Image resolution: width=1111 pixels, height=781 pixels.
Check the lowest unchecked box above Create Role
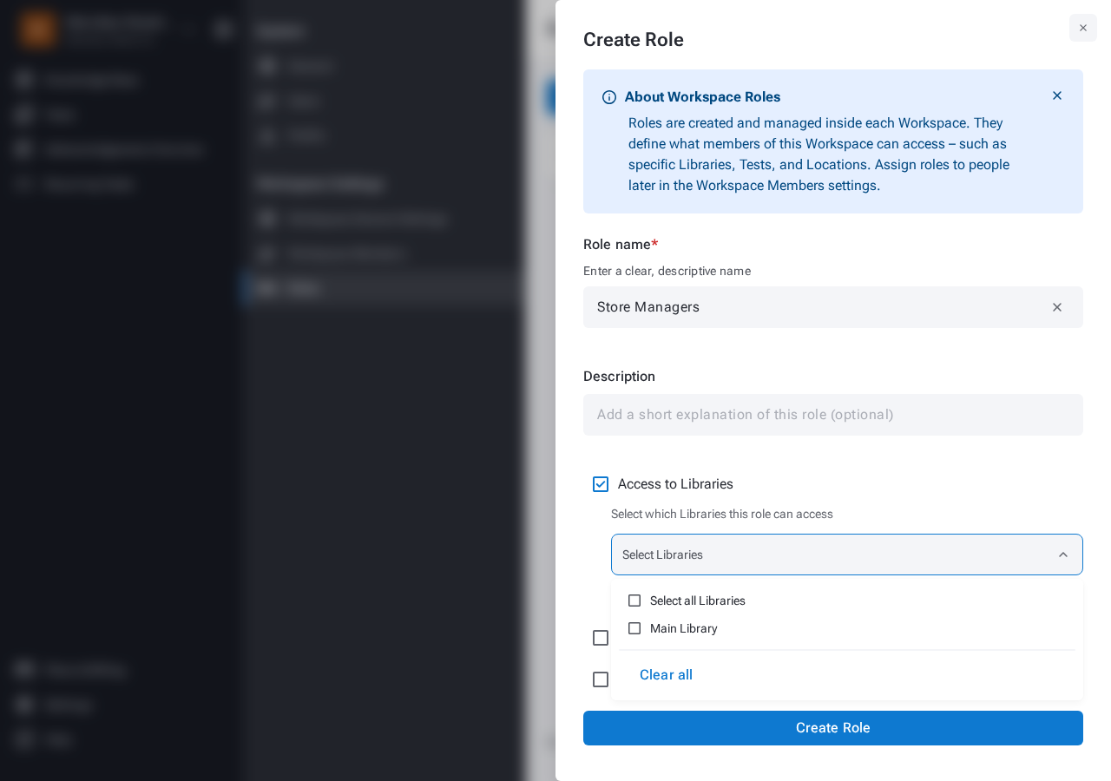(601, 679)
